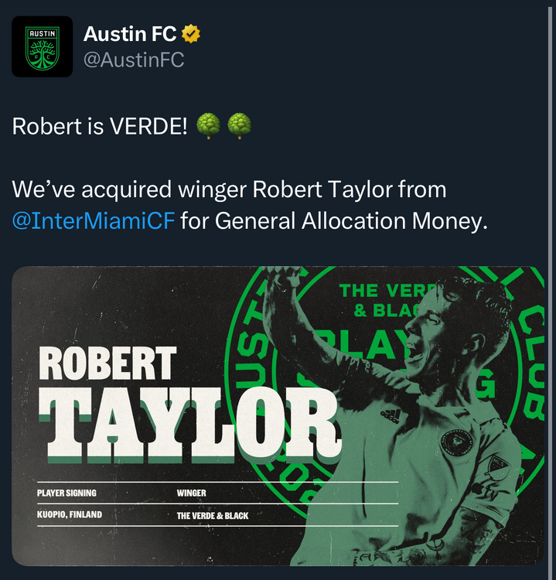Viewport: 556px width, 580px height.
Task: Click the "Robert is VERDE!" text
Action: pos(100,127)
